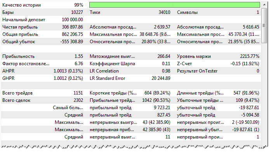The width and height of the screenshot is (269, 152).
Task: Click the absolute drawdown value 2 639.57
Action: click(162, 27)
